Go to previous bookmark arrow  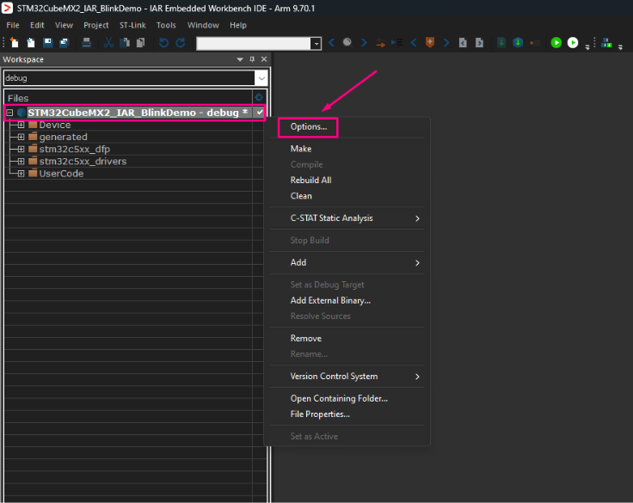click(414, 42)
